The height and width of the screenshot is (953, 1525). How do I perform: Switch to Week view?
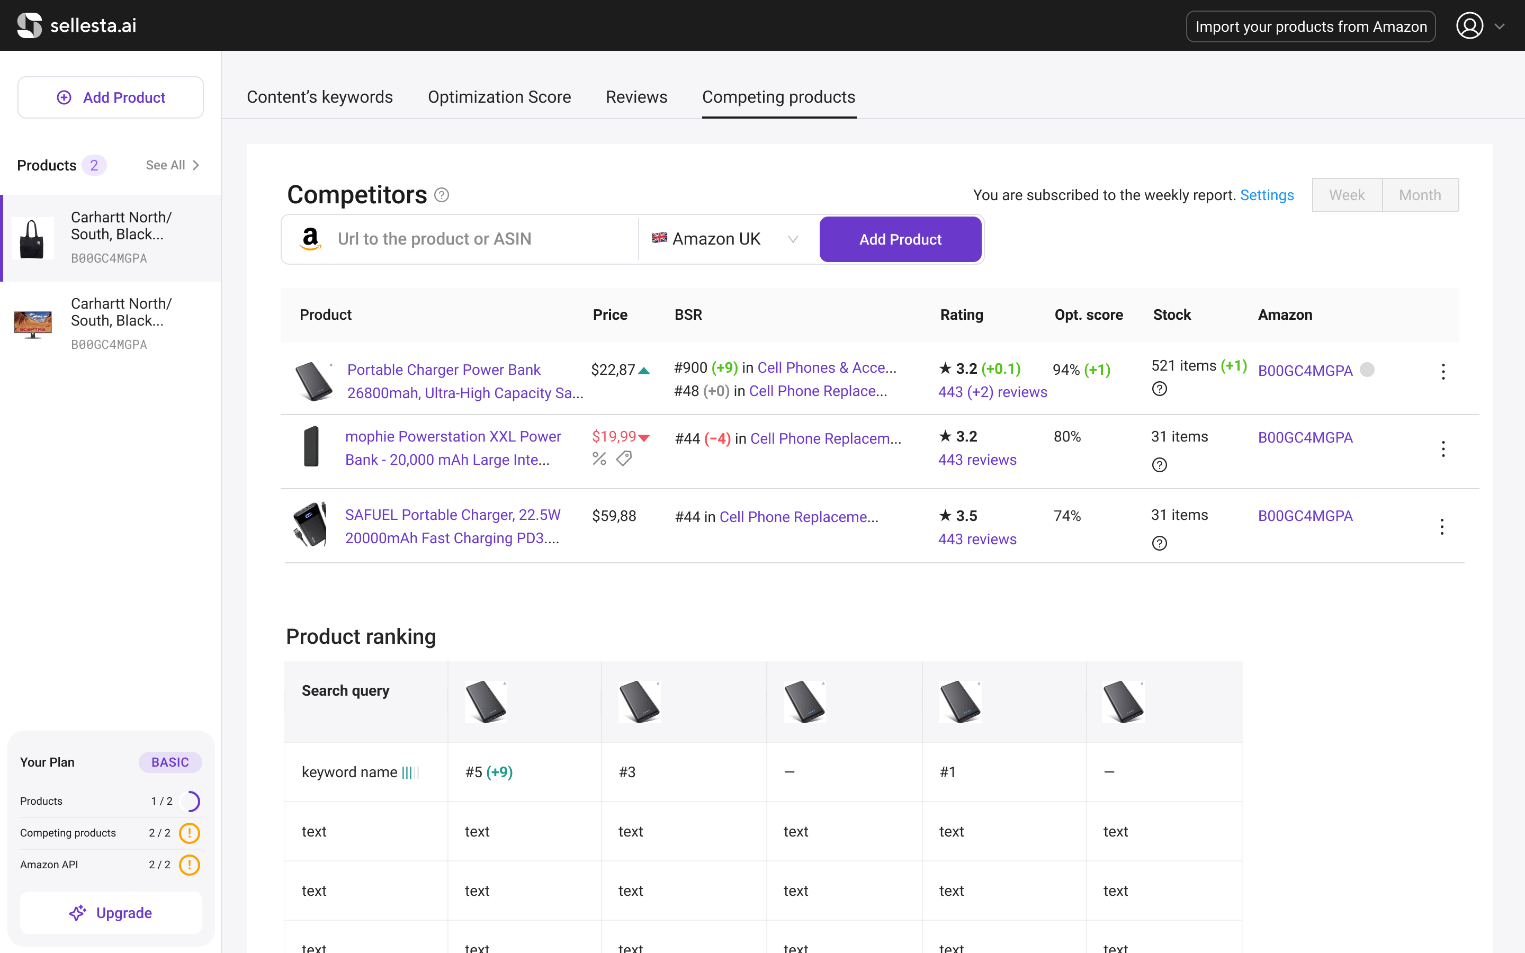pyautogui.click(x=1347, y=195)
